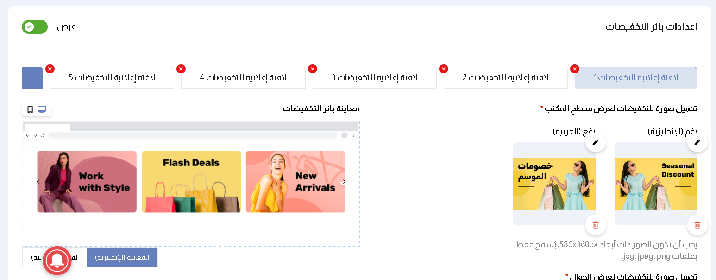
Task: Click label معاينة بانر التخفيضات
Action: tap(321, 108)
